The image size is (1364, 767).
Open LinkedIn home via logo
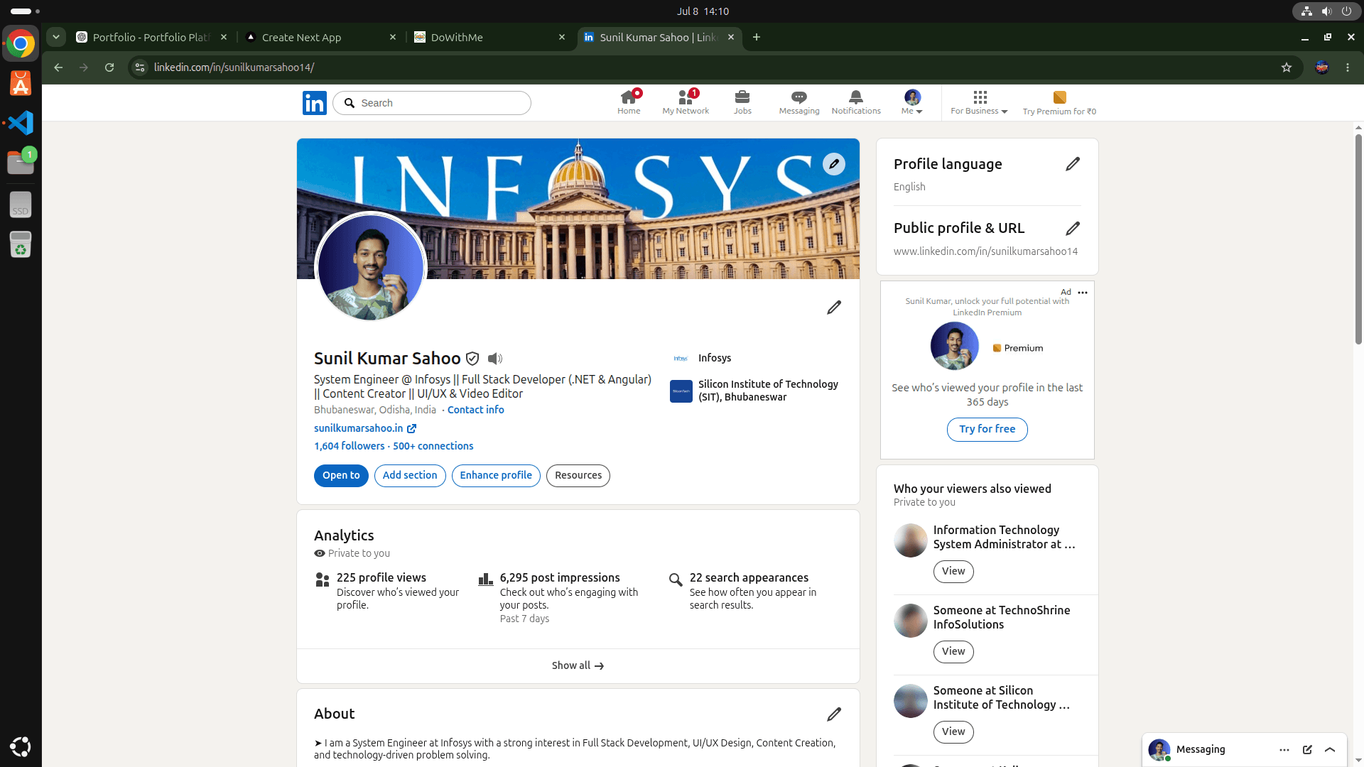pyautogui.click(x=314, y=103)
